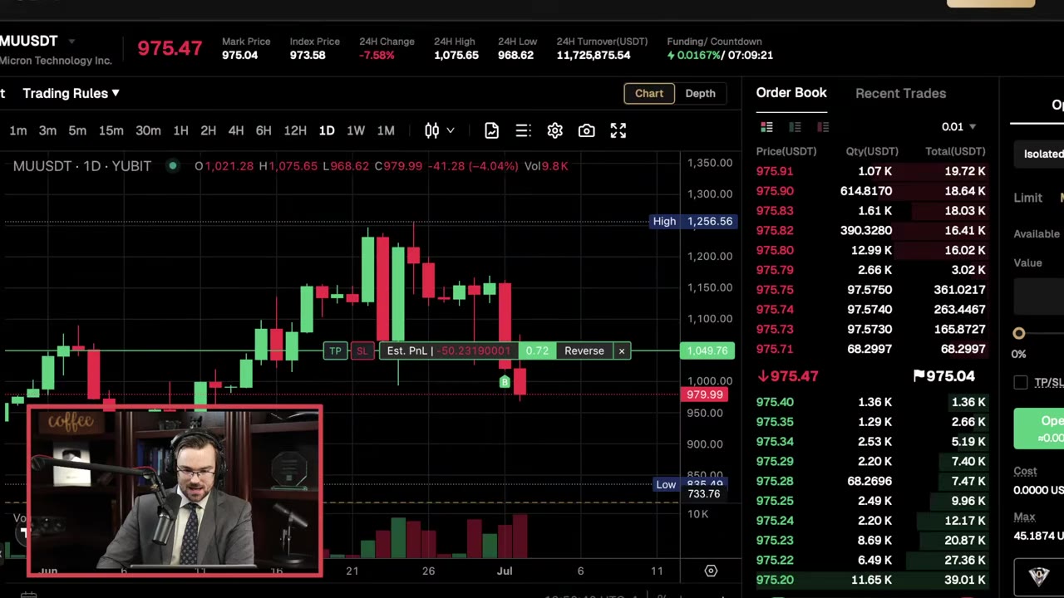Enable the TP/SL checkbox
This screenshot has width=1064, height=598.
(1021, 382)
